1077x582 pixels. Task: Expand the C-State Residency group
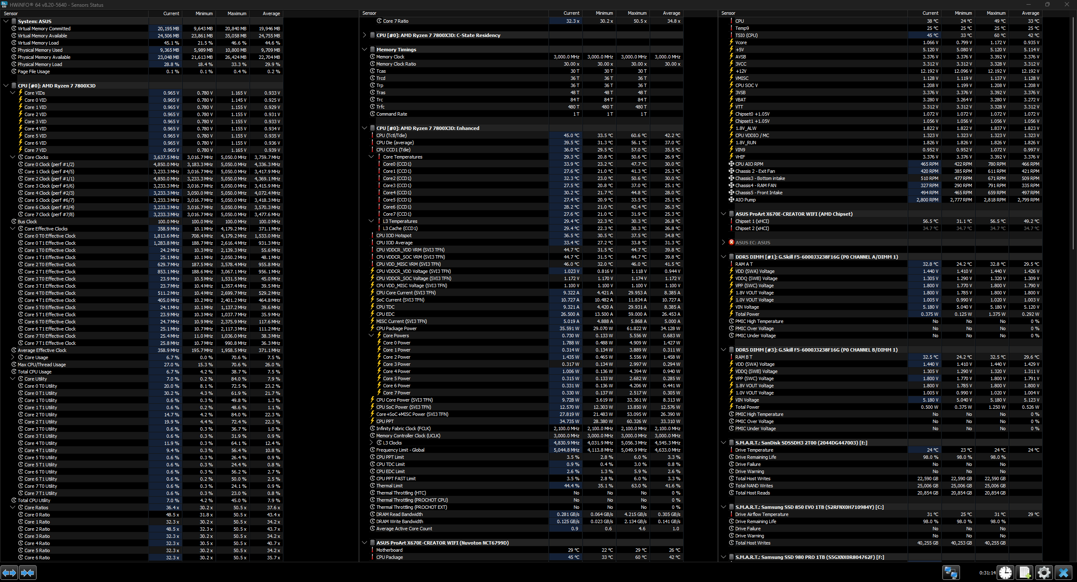364,35
